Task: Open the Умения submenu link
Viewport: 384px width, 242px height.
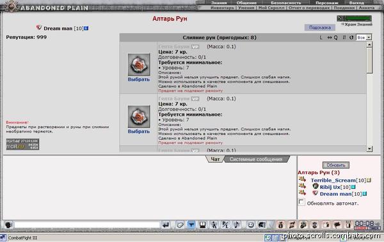Action: (x=246, y=8)
